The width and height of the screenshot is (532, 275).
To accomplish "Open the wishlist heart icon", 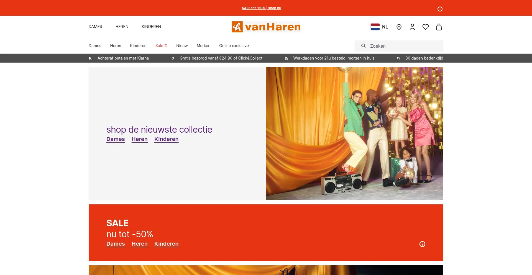I will pos(425,27).
